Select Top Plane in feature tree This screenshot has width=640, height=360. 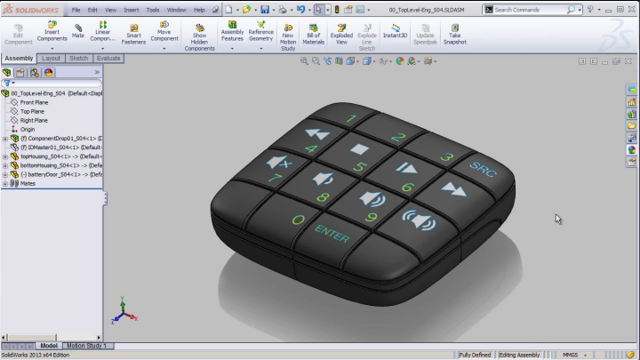[x=32, y=111]
